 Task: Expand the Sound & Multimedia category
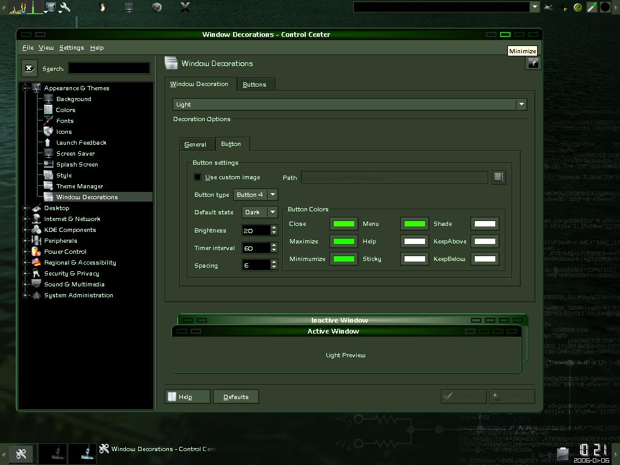[25, 284]
